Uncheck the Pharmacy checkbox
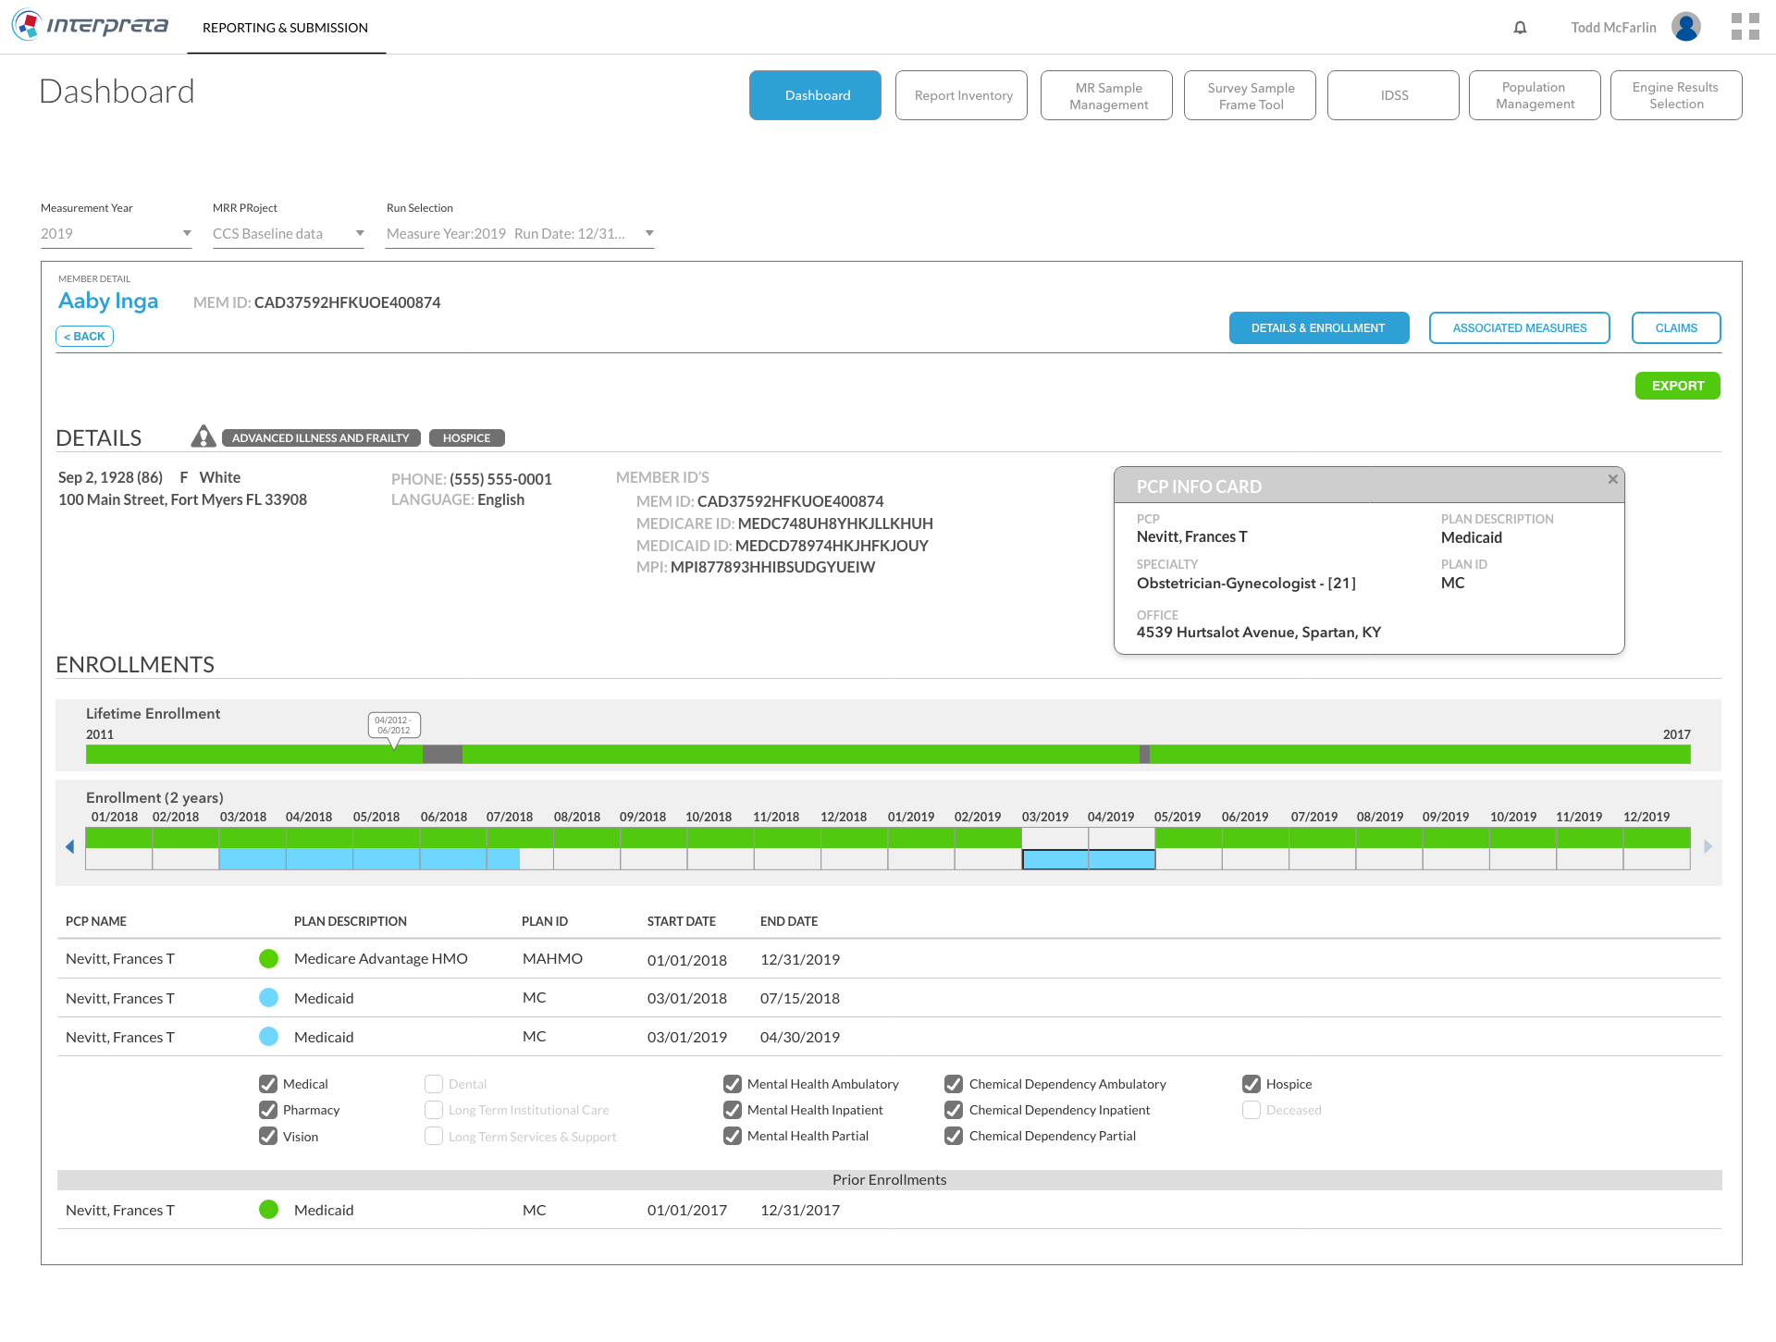Image resolution: width=1776 pixels, height=1342 pixels. coord(268,1110)
